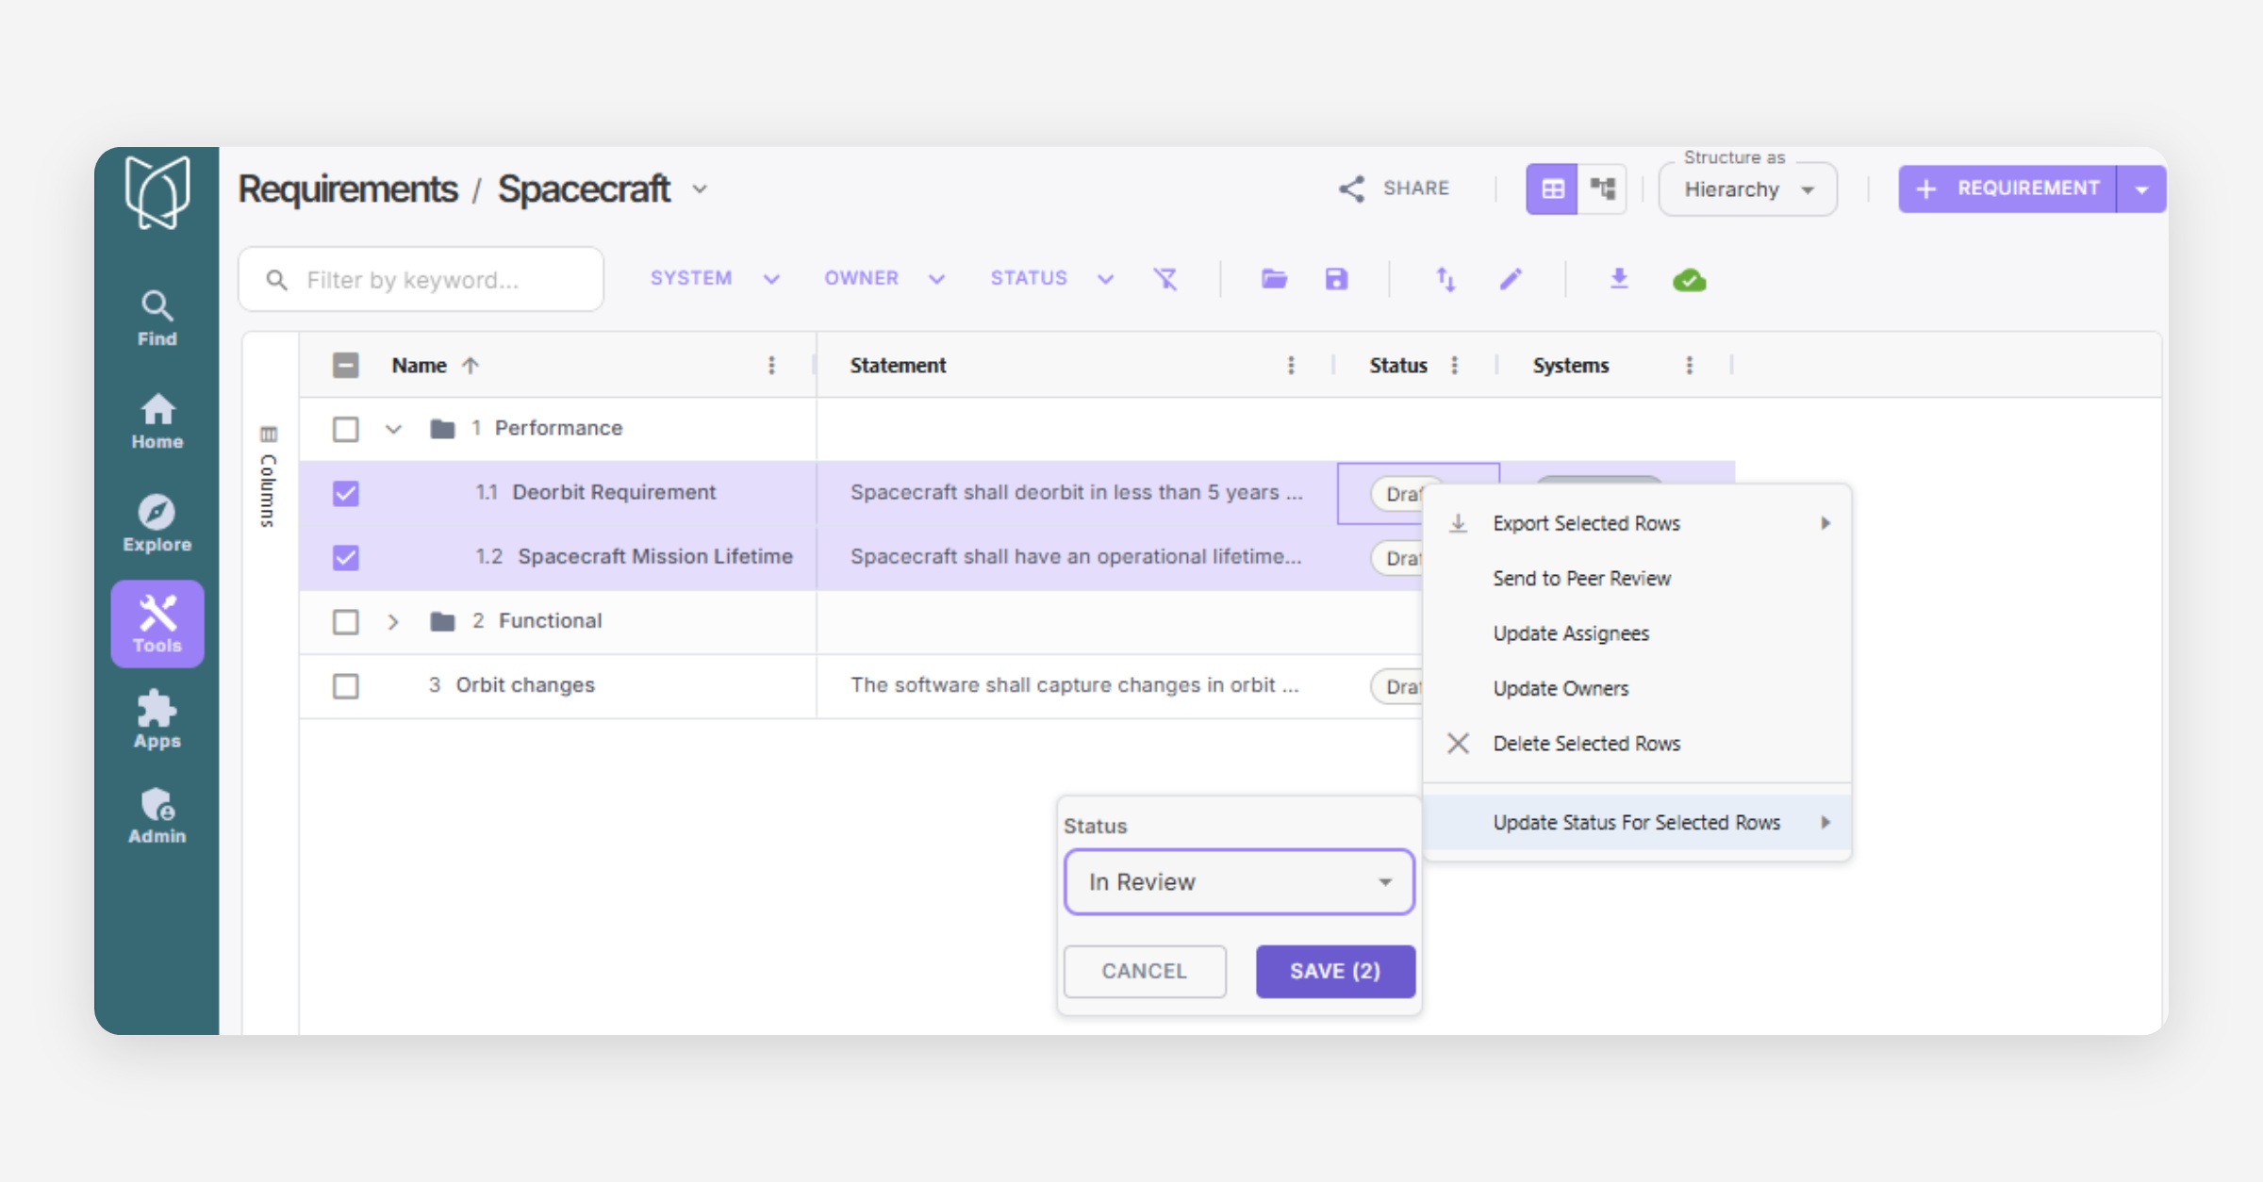The width and height of the screenshot is (2263, 1182).
Task: Uncheck the Deorbit Requirement row checkbox
Action: click(346, 493)
